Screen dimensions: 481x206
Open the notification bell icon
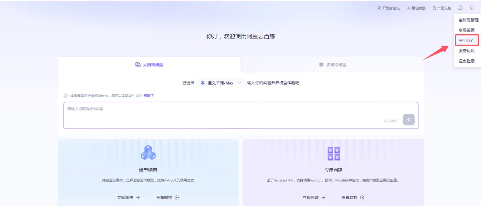click(x=460, y=8)
